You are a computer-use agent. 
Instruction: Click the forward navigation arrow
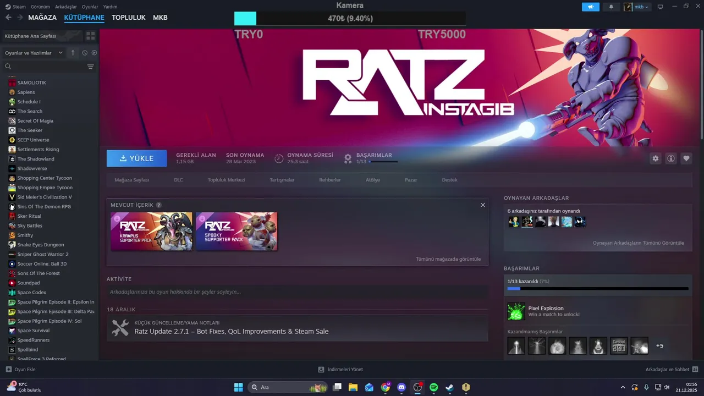tap(20, 18)
